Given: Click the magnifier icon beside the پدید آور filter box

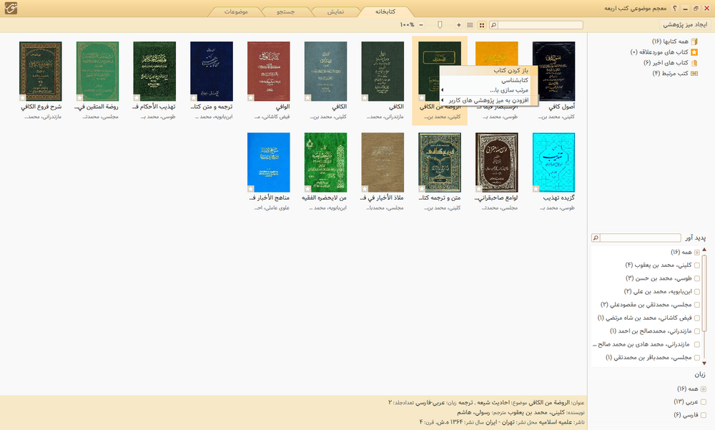Looking at the screenshot, I should coord(596,238).
